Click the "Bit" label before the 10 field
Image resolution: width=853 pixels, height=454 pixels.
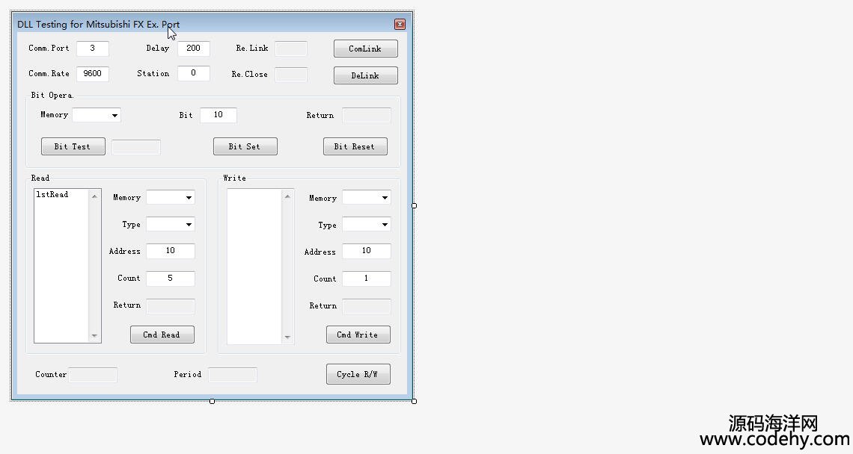pyautogui.click(x=186, y=115)
